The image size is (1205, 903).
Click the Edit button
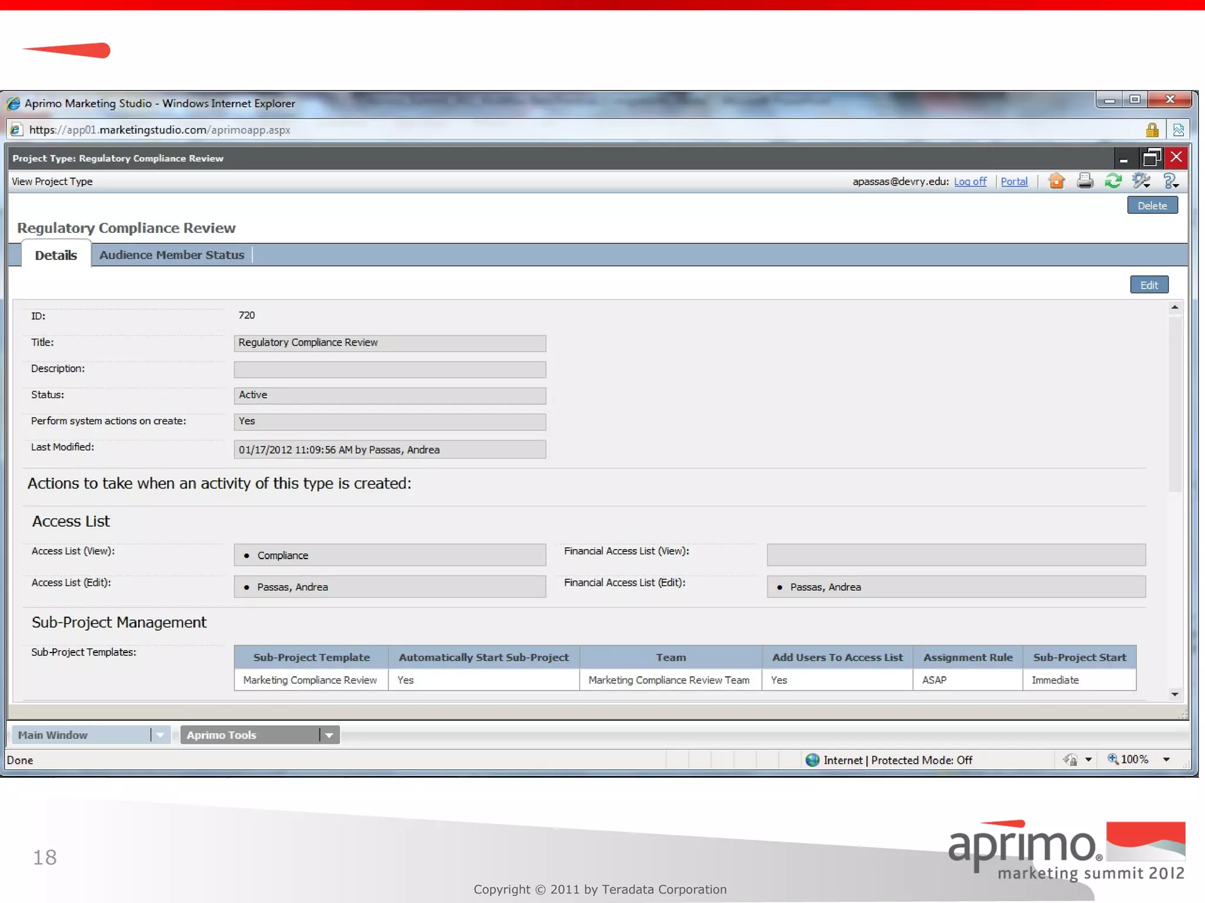pyautogui.click(x=1149, y=285)
